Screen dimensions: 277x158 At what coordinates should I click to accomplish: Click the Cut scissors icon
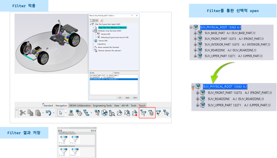pyautogui.click(x=23, y=113)
